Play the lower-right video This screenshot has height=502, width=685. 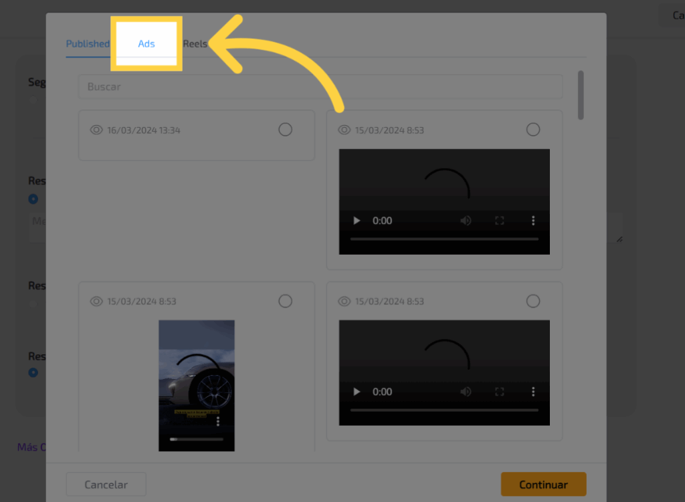point(357,392)
